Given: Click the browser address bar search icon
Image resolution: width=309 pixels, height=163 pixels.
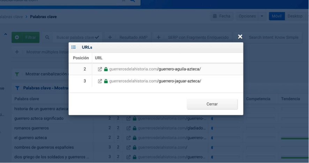Looking at the screenshot, I should [133, 1].
